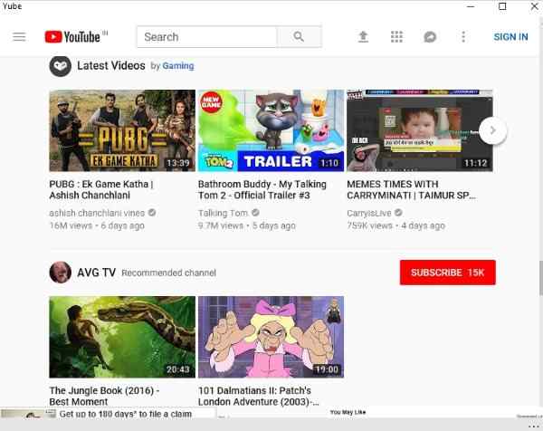Click the page vertical scrollbar thumb
This screenshot has width=543, height=431.
point(540,279)
